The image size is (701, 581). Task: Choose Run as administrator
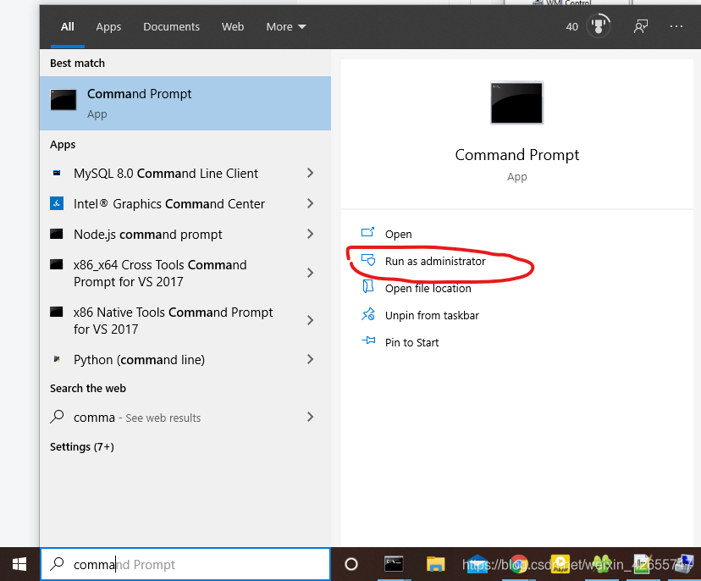coord(435,261)
